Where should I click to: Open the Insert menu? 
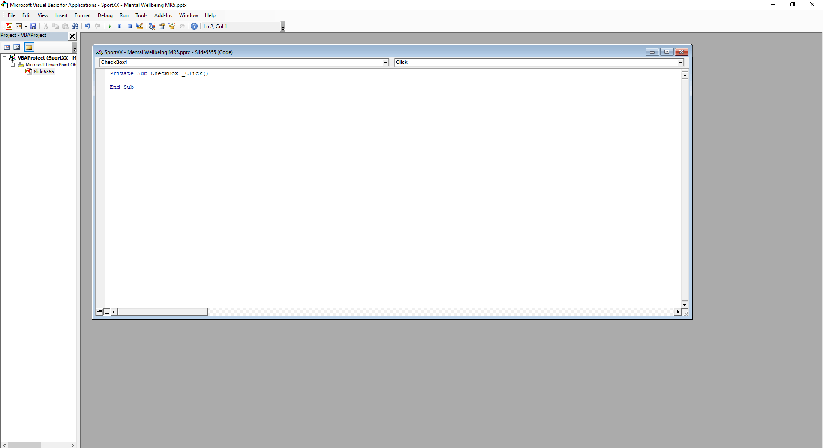click(61, 15)
